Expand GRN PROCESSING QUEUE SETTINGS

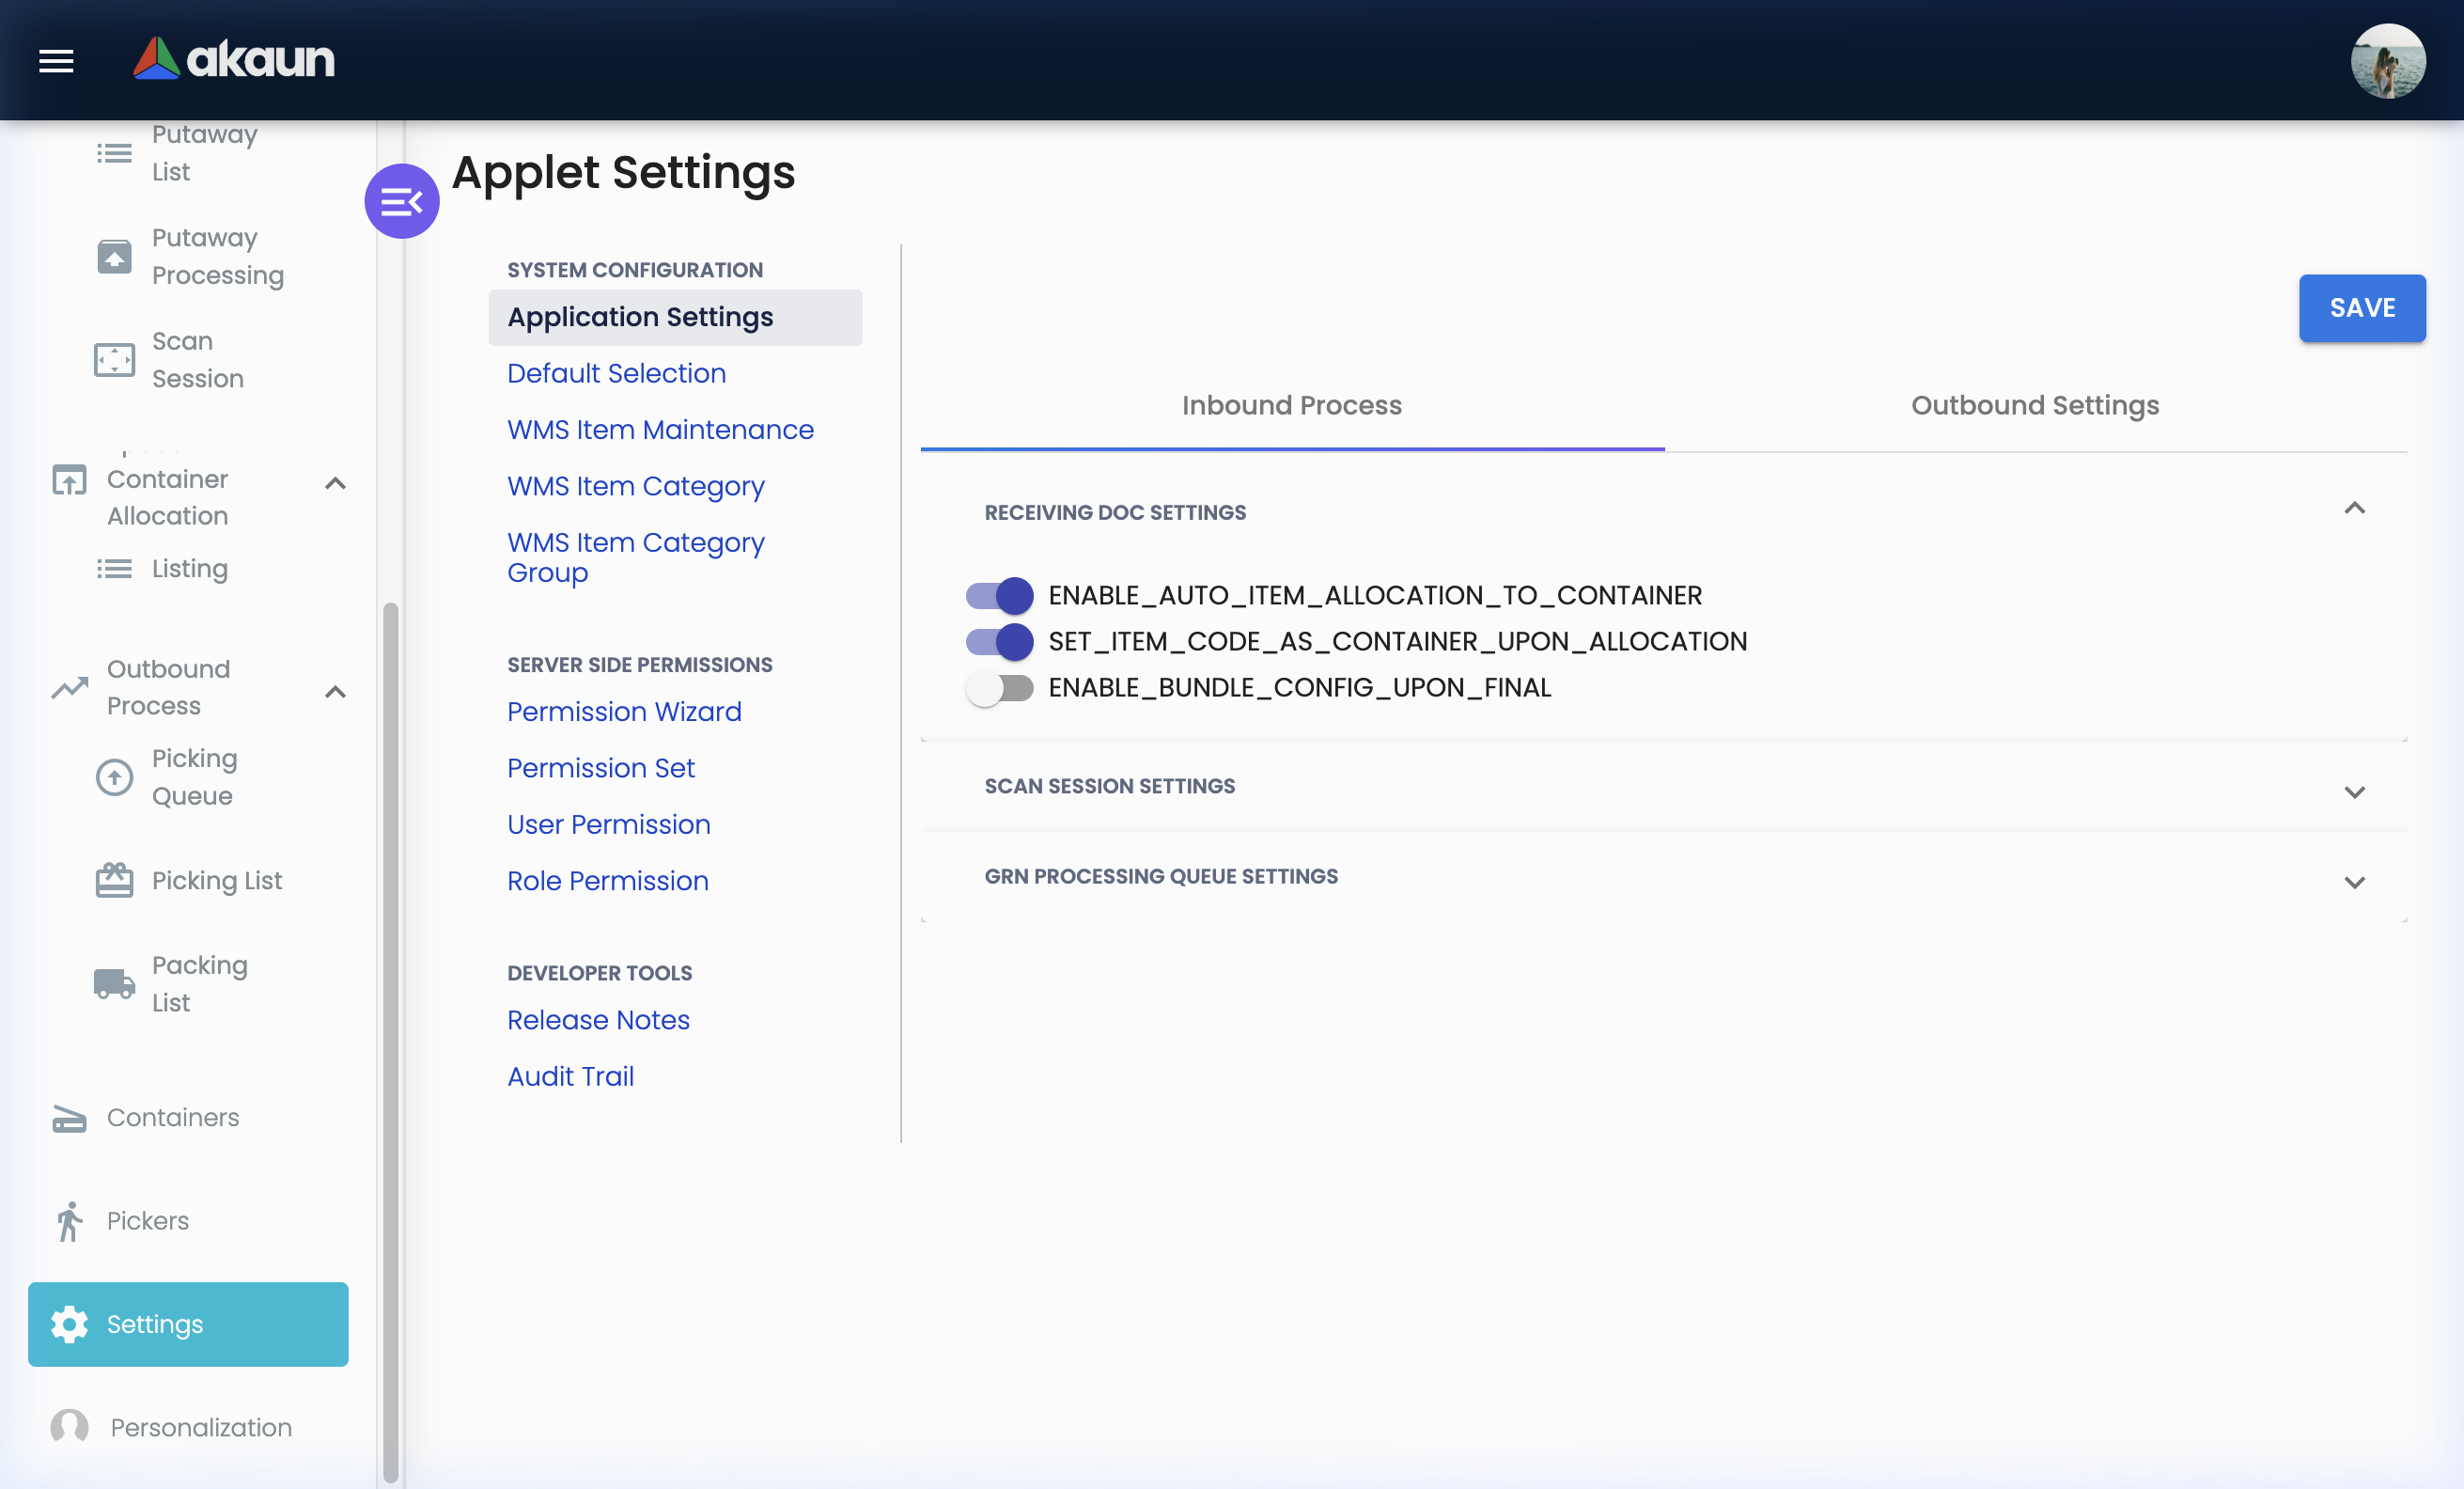[x=2355, y=882]
